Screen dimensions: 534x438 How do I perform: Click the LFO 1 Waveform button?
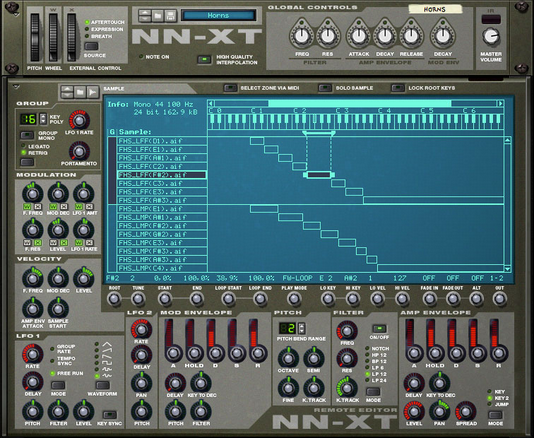coord(102,385)
